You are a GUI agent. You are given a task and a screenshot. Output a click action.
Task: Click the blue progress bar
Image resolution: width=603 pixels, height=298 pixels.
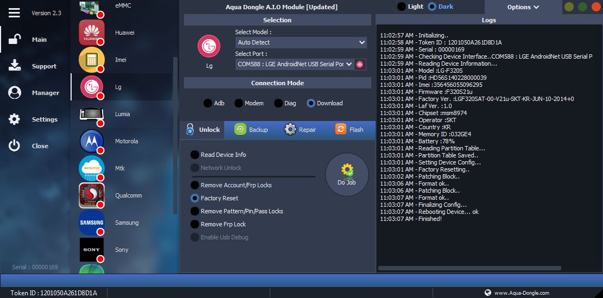[302, 280]
